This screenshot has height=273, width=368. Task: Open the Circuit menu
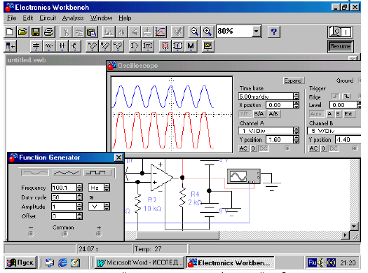[48, 18]
